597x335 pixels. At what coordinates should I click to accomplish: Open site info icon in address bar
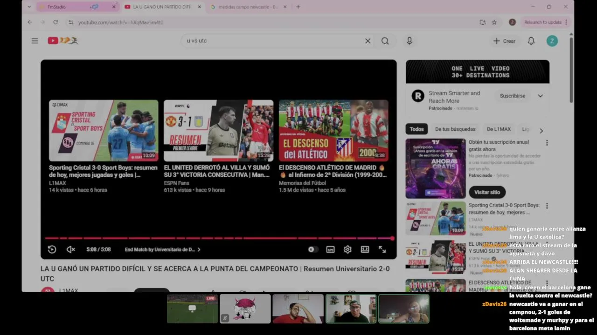pos(71,22)
